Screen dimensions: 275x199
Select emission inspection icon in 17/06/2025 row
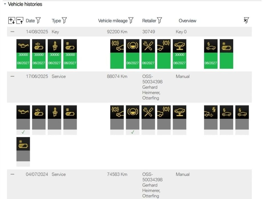coord(211,112)
